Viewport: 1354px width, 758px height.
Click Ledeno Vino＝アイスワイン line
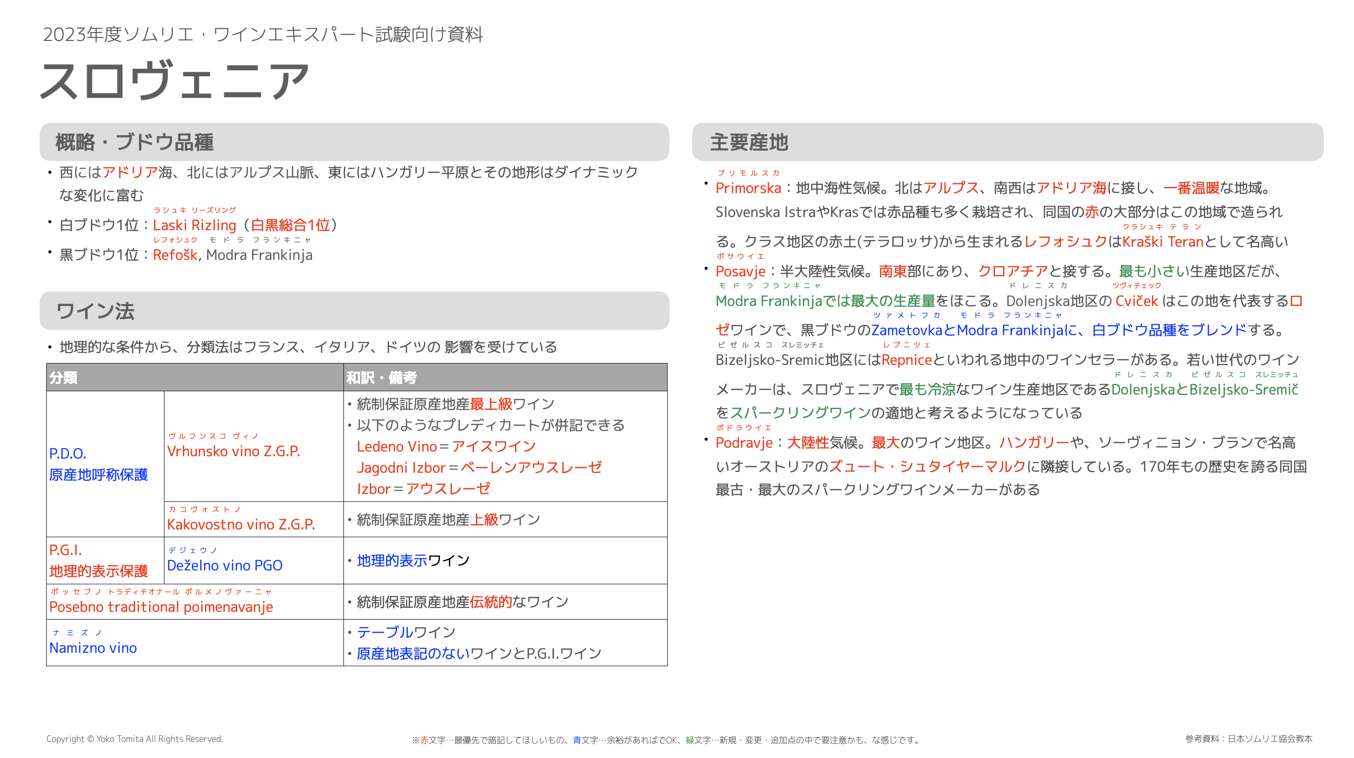(x=446, y=446)
